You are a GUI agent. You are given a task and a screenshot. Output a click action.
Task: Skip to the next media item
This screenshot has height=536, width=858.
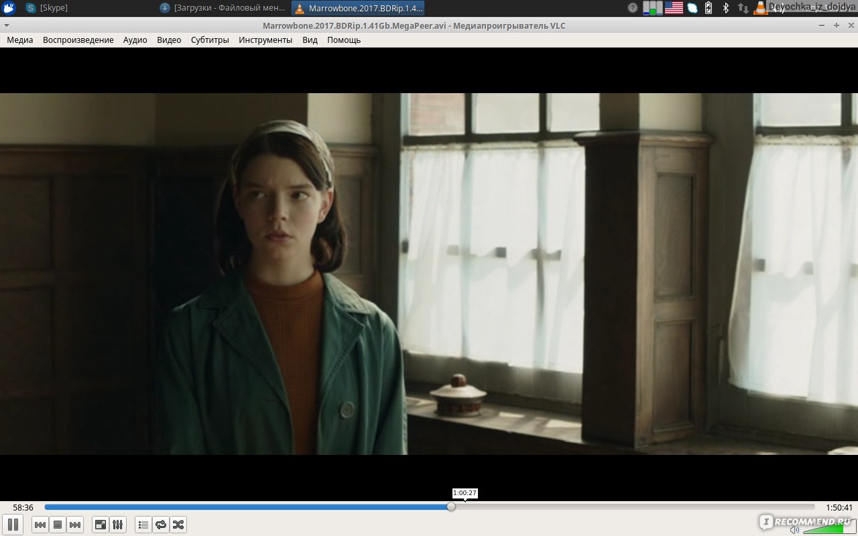pyautogui.click(x=75, y=525)
